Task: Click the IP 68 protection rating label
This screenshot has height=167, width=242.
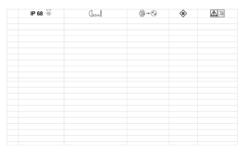Action: pyautogui.click(x=37, y=14)
